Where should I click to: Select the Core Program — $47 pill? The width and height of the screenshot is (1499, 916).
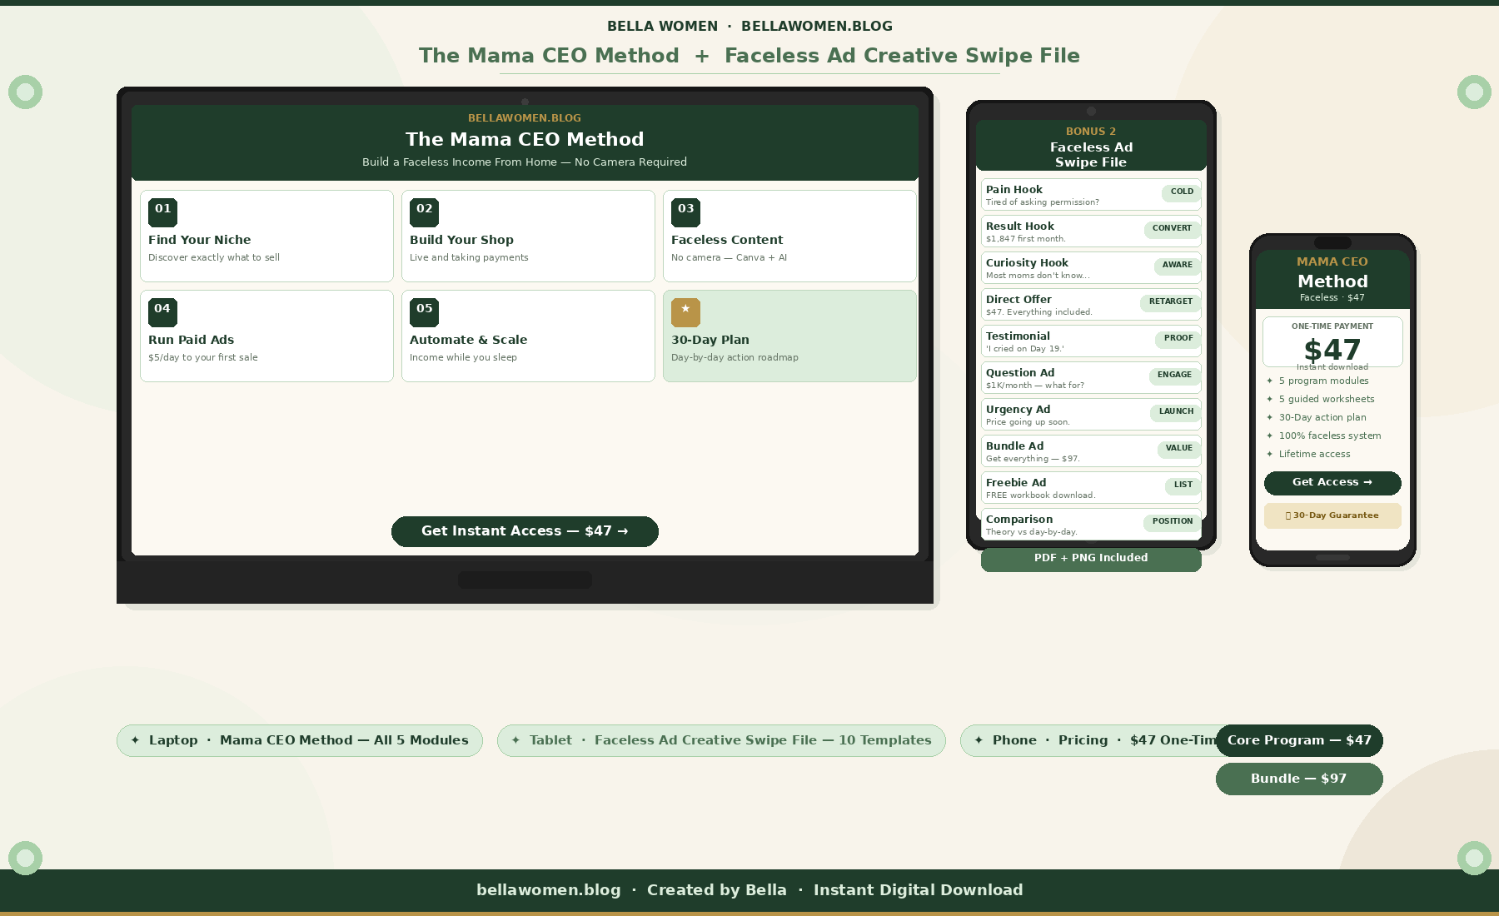click(x=1299, y=740)
